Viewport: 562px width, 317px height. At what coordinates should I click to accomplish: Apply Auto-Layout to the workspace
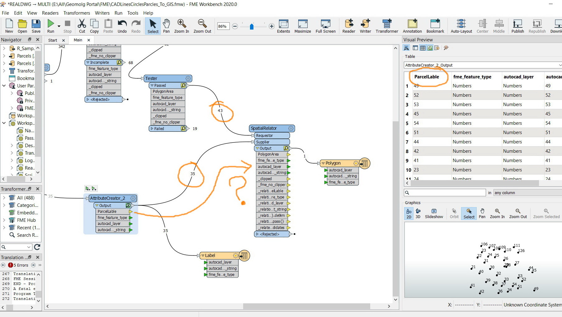tap(461, 26)
